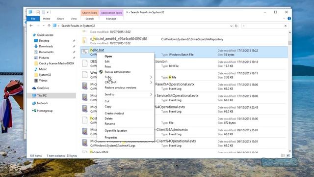The image size is (314, 177).
Task: Choose Rename in the context menu
Action: [110, 123]
